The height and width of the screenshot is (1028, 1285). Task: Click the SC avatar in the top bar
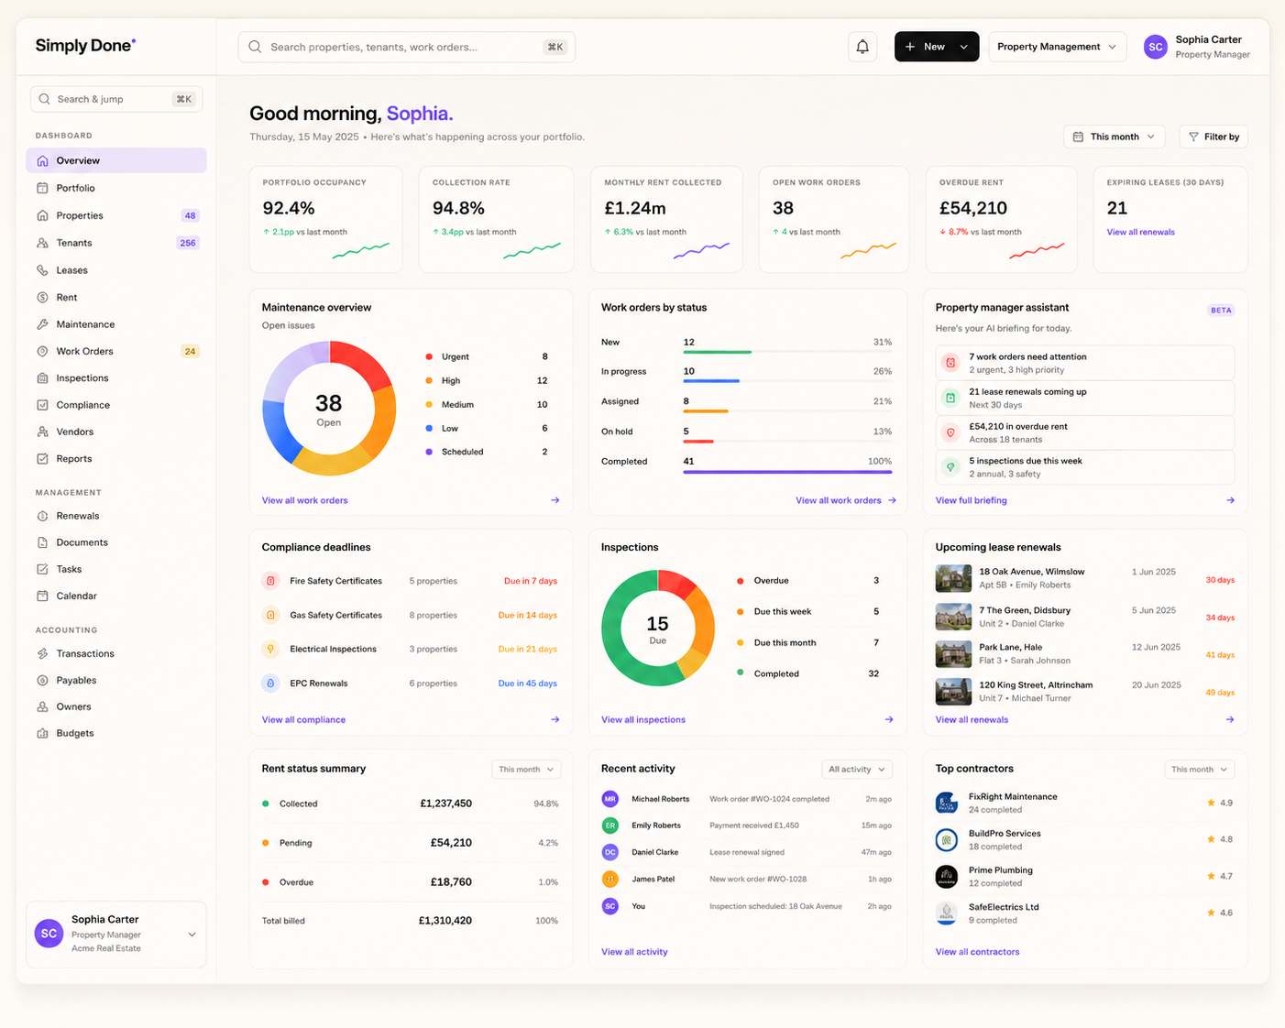click(x=1156, y=47)
